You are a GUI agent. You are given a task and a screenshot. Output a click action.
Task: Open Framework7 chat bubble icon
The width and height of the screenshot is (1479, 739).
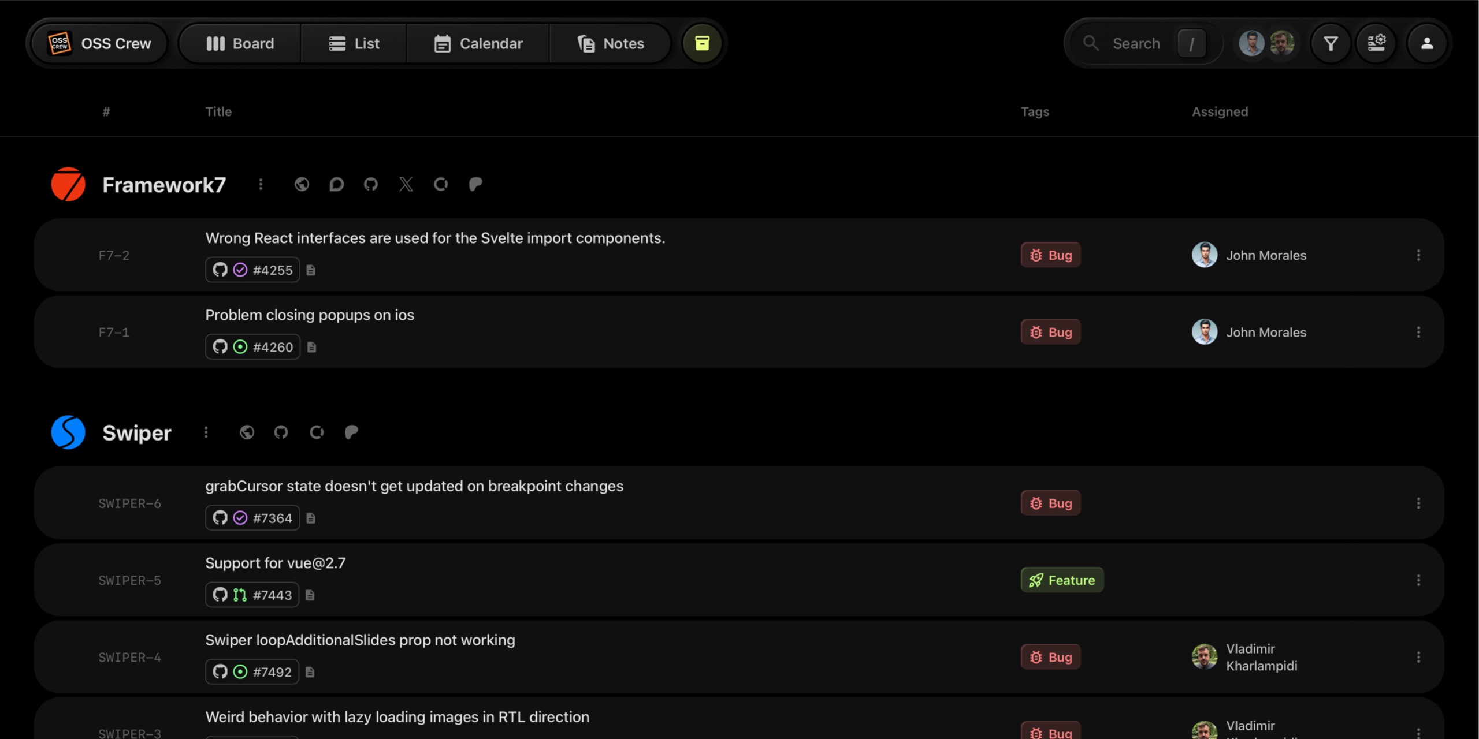coord(336,184)
